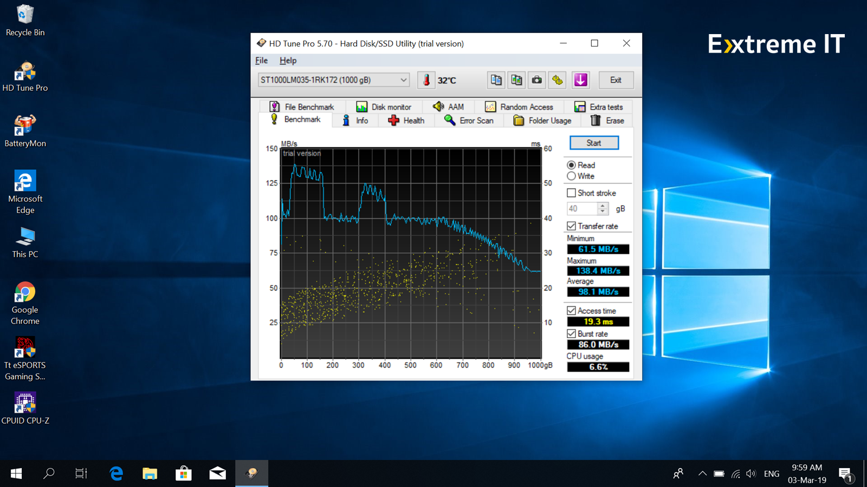The width and height of the screenshot is (867, 487).
Task: Click the benchmark graph area
Action: 411,253
